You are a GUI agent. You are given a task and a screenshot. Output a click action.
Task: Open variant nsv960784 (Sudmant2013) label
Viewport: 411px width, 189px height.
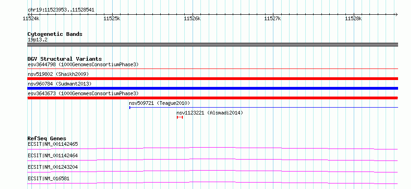pyautogui.click(x=60, y=84)
